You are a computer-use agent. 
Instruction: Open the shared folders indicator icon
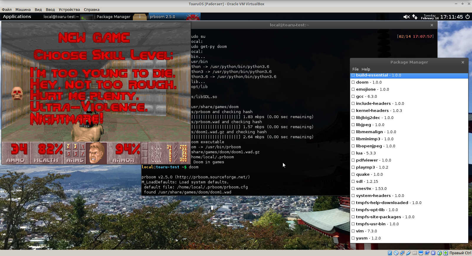pos(414,253)
